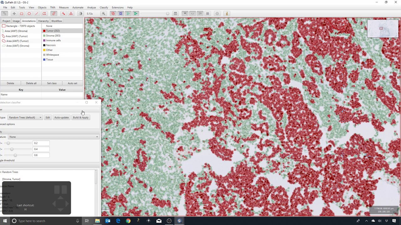Toggle cursor location x,y display

pos(192,13)
